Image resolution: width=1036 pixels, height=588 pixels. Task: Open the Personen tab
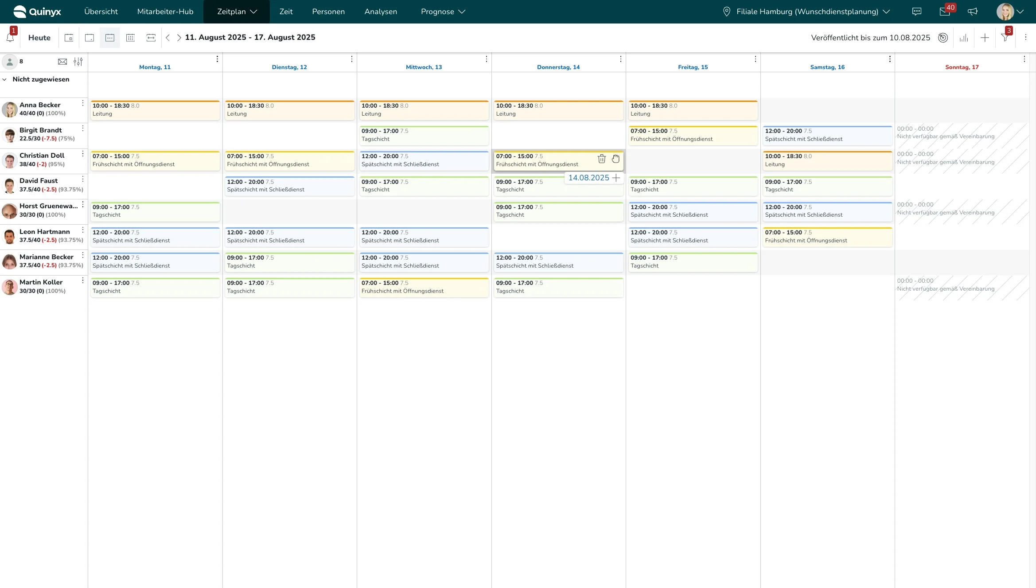[x=328, y=12]
